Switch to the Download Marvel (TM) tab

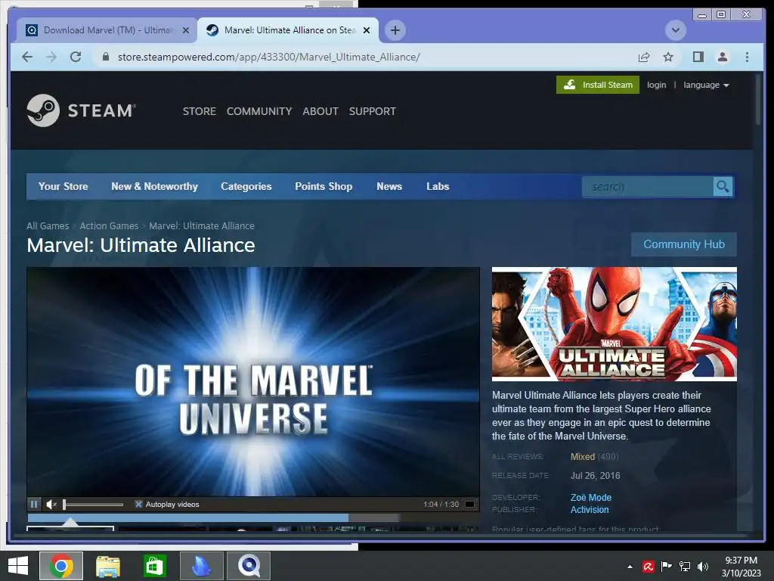pos(107,30)
